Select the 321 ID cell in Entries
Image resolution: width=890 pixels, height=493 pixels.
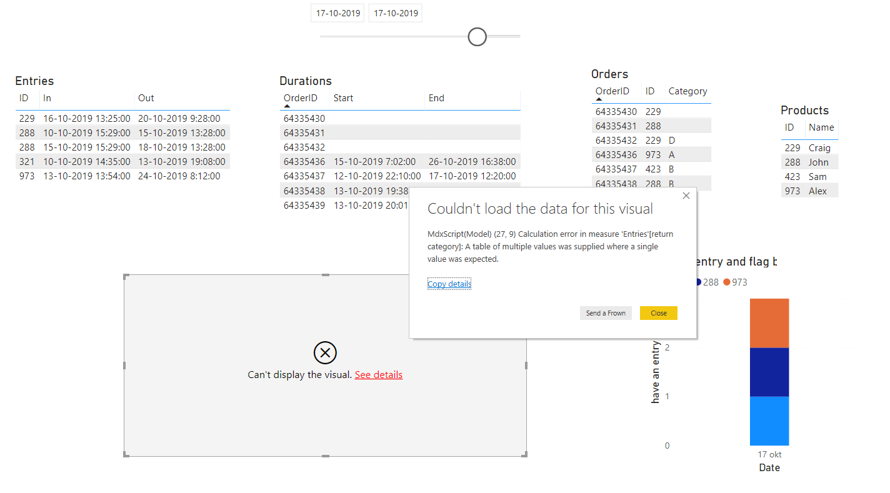[26, 162]
